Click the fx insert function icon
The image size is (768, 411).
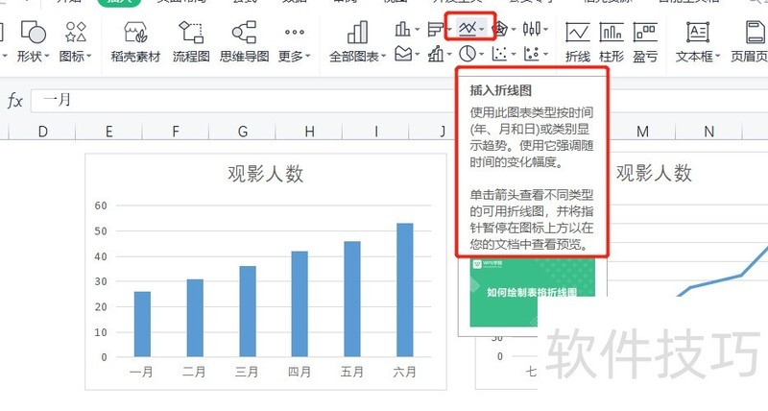14,101
